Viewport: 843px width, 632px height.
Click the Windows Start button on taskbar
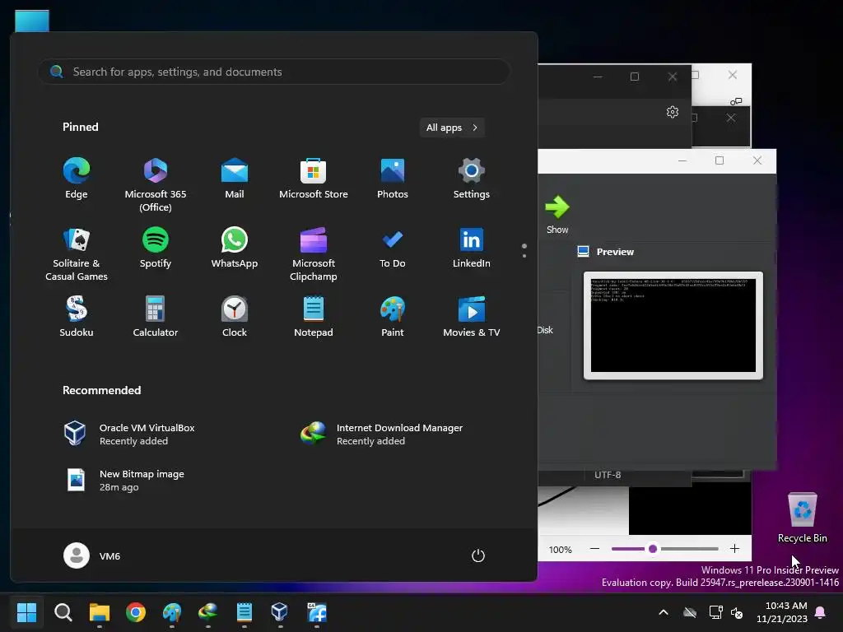tap(26, 612)
